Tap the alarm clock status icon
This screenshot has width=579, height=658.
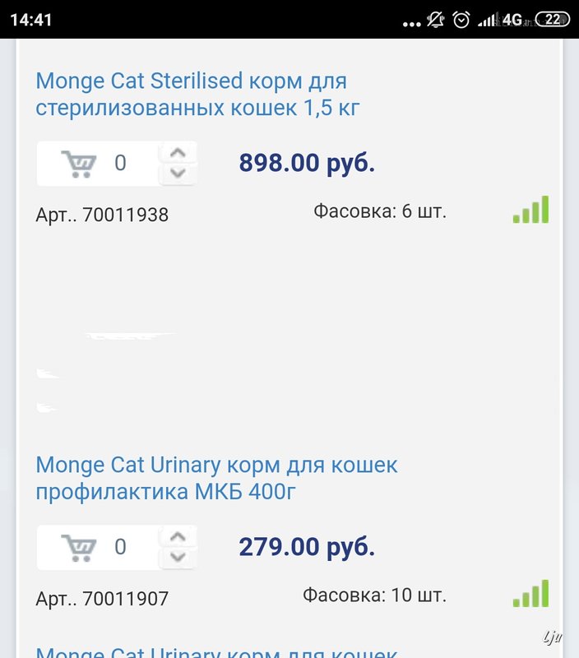(461, 19)
